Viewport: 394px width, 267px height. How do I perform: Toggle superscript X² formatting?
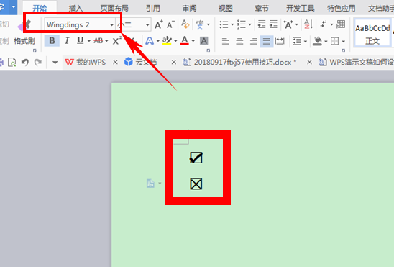tap(117, 40)
